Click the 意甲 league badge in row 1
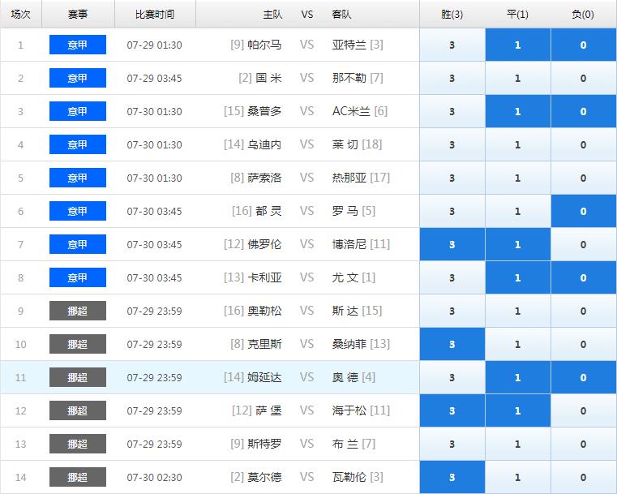The width and height of the screenshot is (617, 494). click(77, 45)
